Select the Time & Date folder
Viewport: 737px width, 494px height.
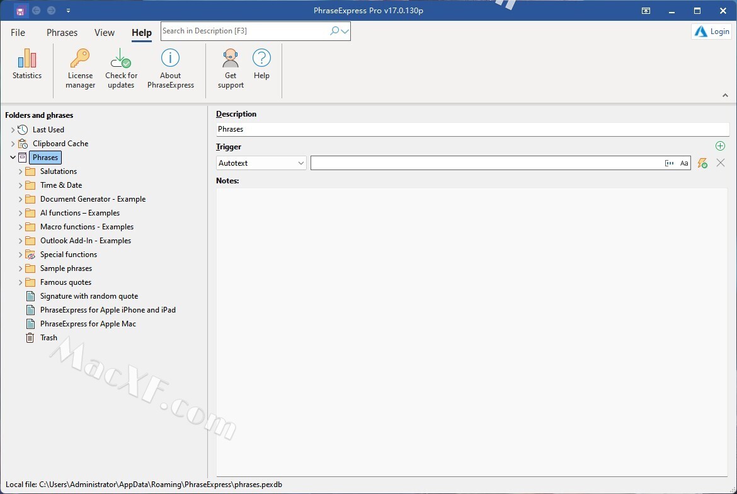coord(61,185)
